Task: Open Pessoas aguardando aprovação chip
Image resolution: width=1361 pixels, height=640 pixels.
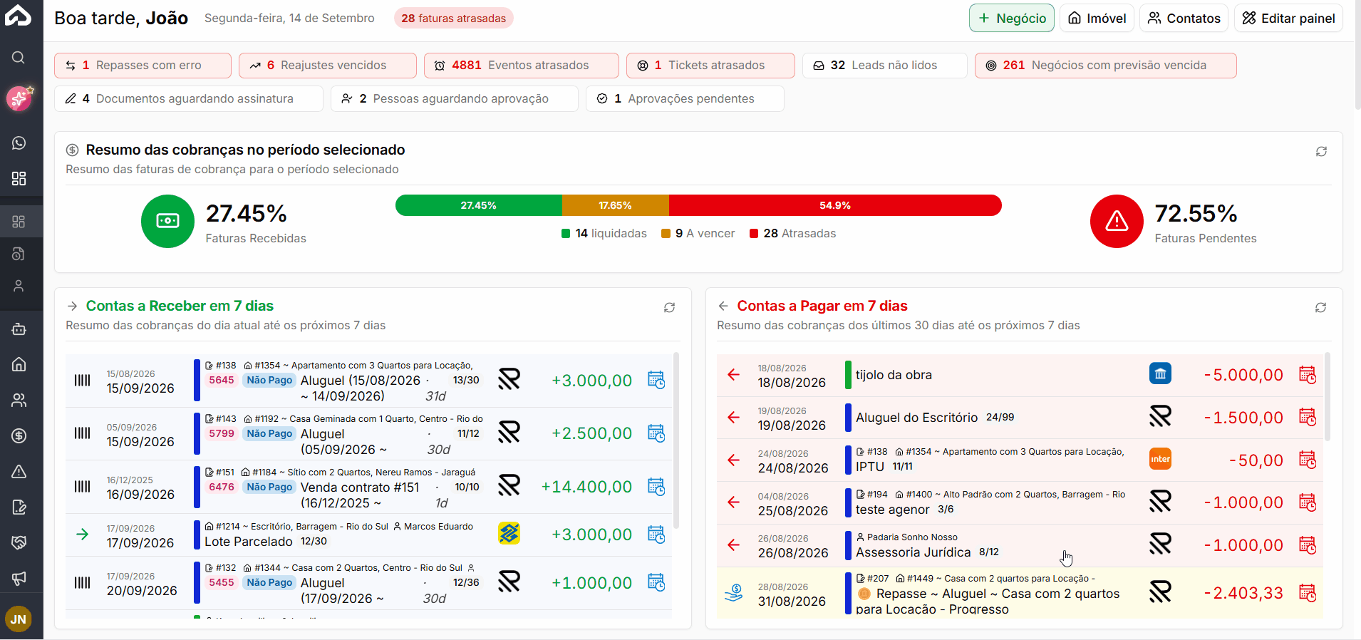Action: (x=455, y=99)
